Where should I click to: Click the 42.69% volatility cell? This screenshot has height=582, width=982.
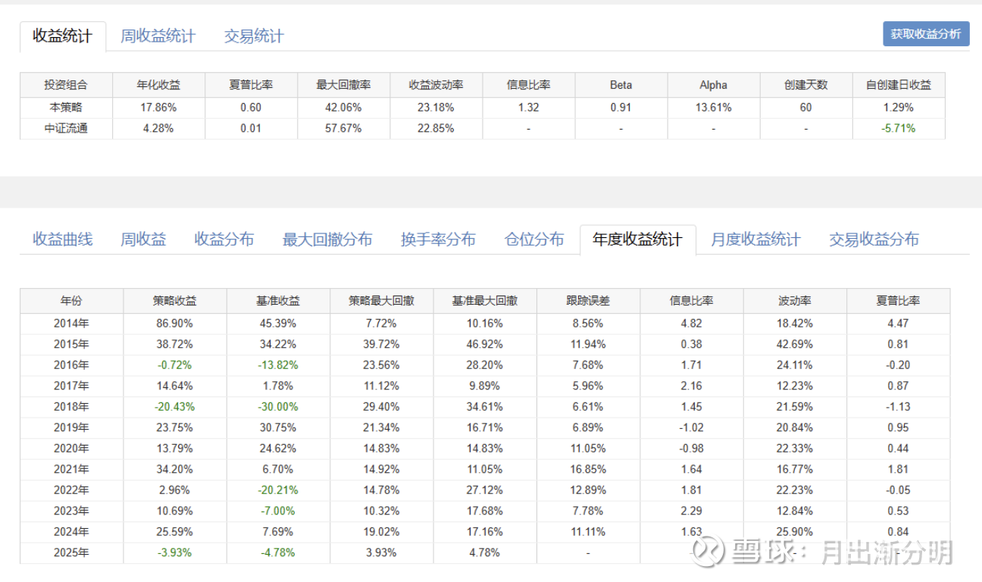(795, 344)
